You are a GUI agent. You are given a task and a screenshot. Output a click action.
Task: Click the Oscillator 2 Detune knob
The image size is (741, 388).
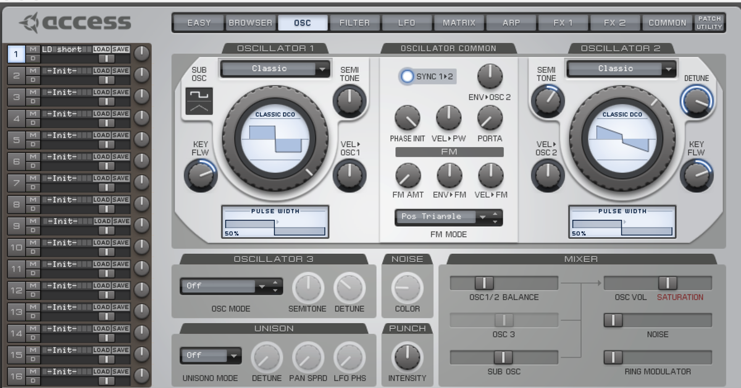point(697,100)
